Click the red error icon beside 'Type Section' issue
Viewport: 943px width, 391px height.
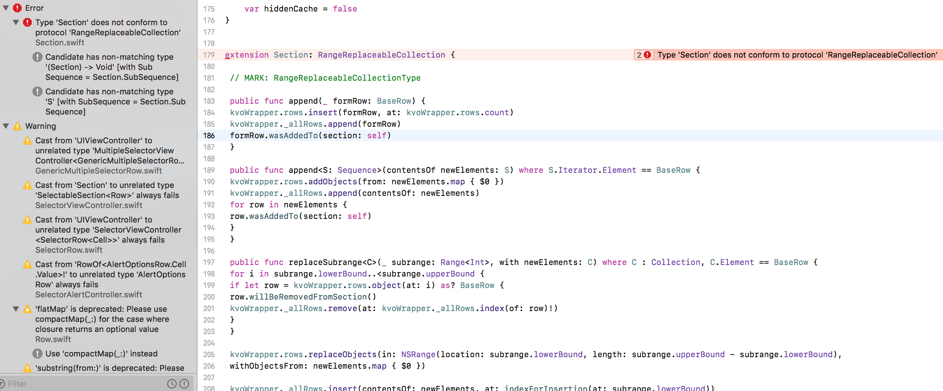pos(27,22)
